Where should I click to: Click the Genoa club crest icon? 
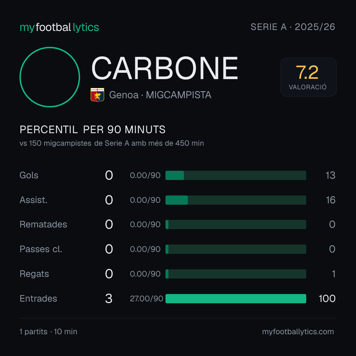97,95
